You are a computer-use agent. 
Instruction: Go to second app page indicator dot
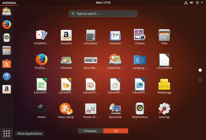coord(200,80)
